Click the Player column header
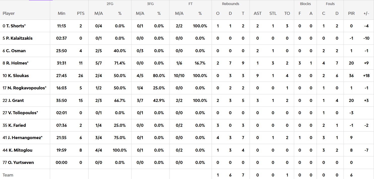374x179 pixels. [x=9, y=14]
